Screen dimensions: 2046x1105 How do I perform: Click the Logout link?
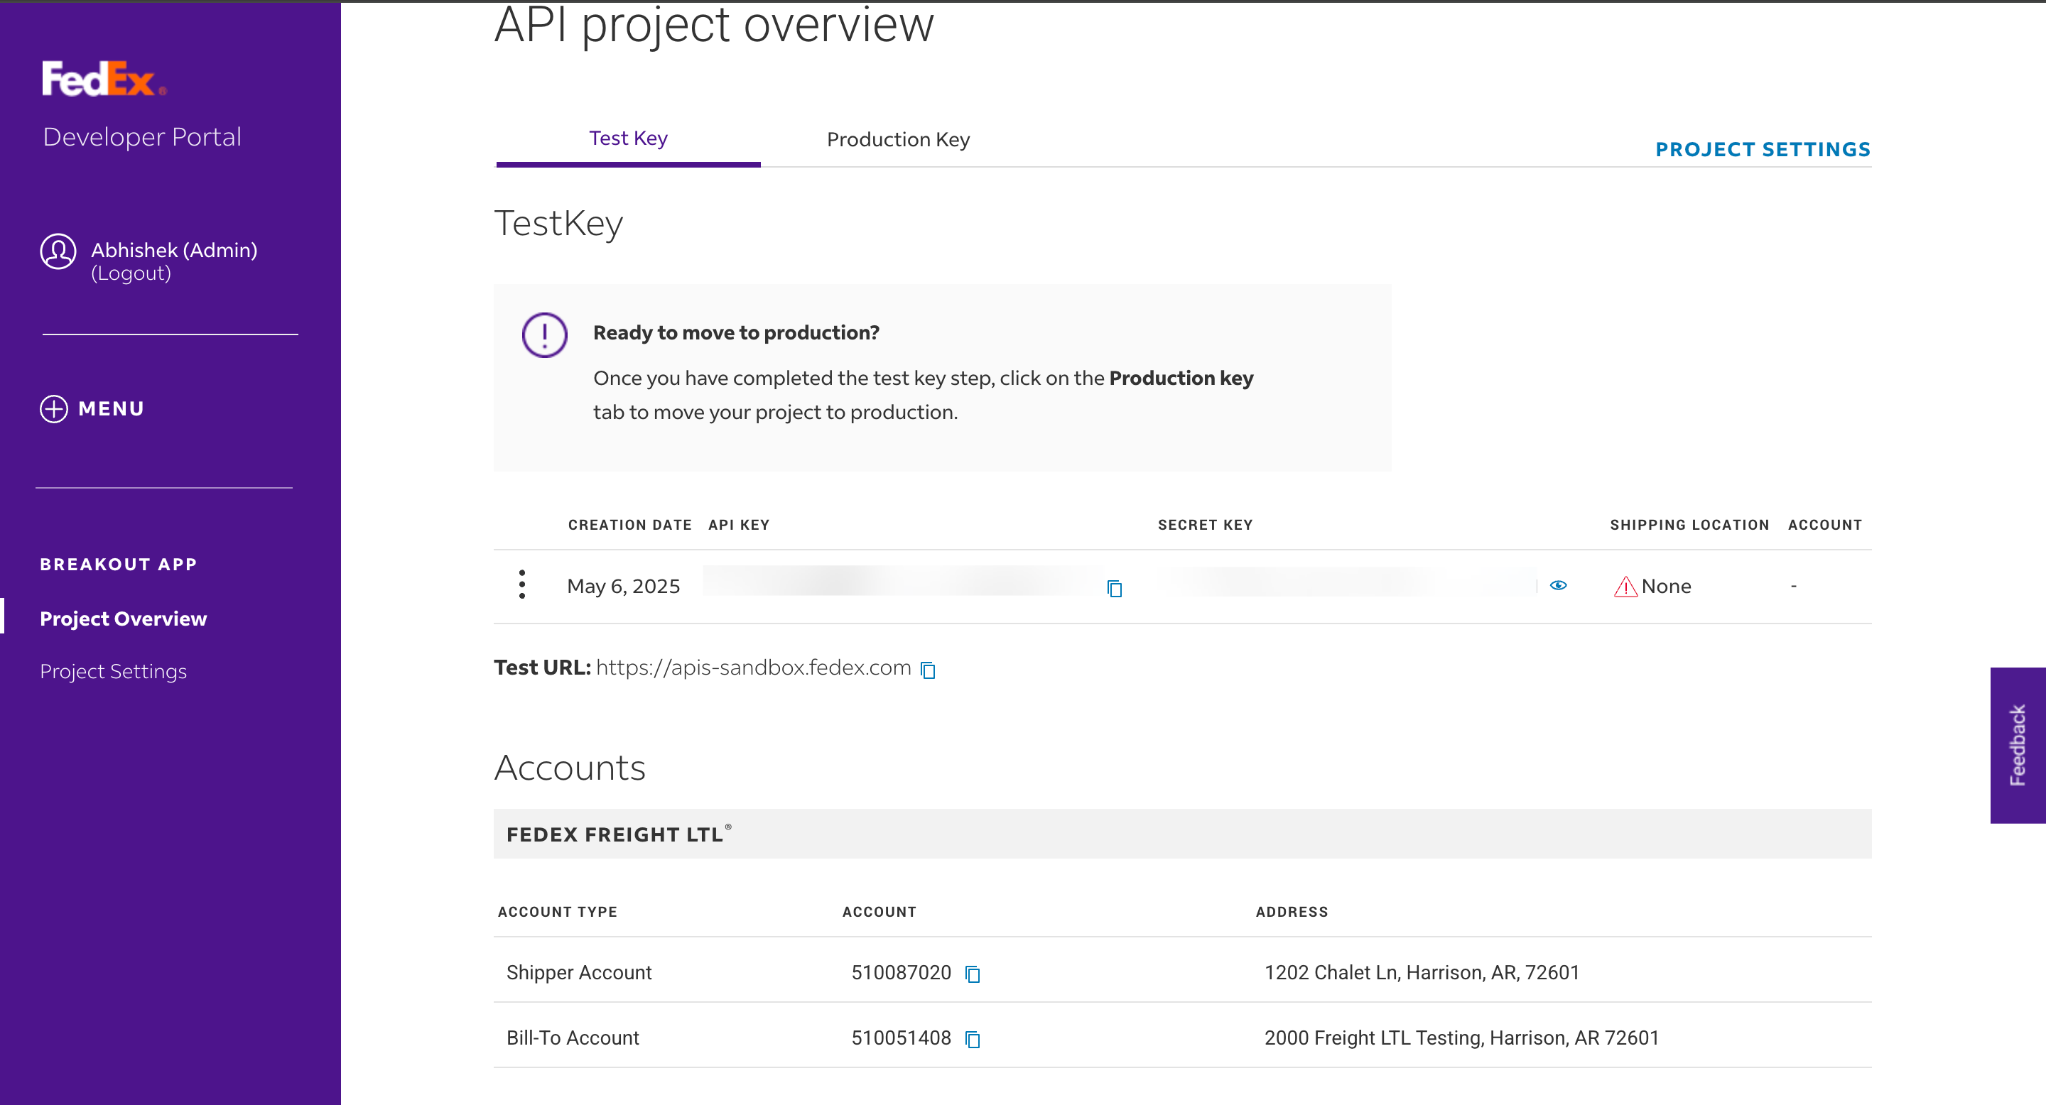coord(131,274)
